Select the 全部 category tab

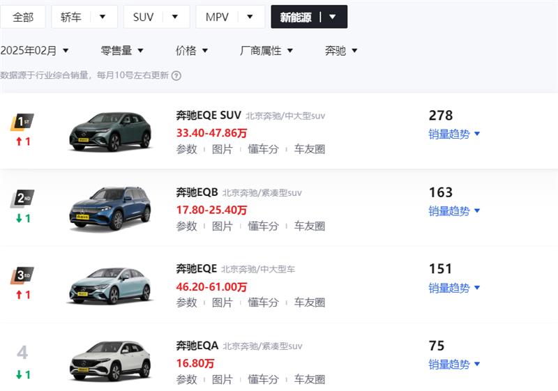coord(23,17)
